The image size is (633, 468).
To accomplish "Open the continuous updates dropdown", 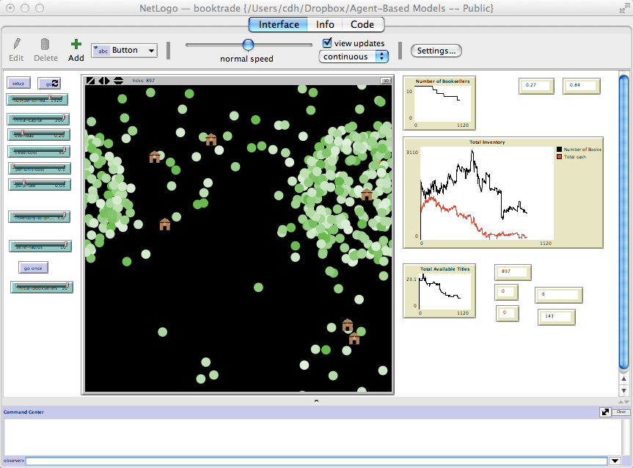I will [x=354, y=56].
